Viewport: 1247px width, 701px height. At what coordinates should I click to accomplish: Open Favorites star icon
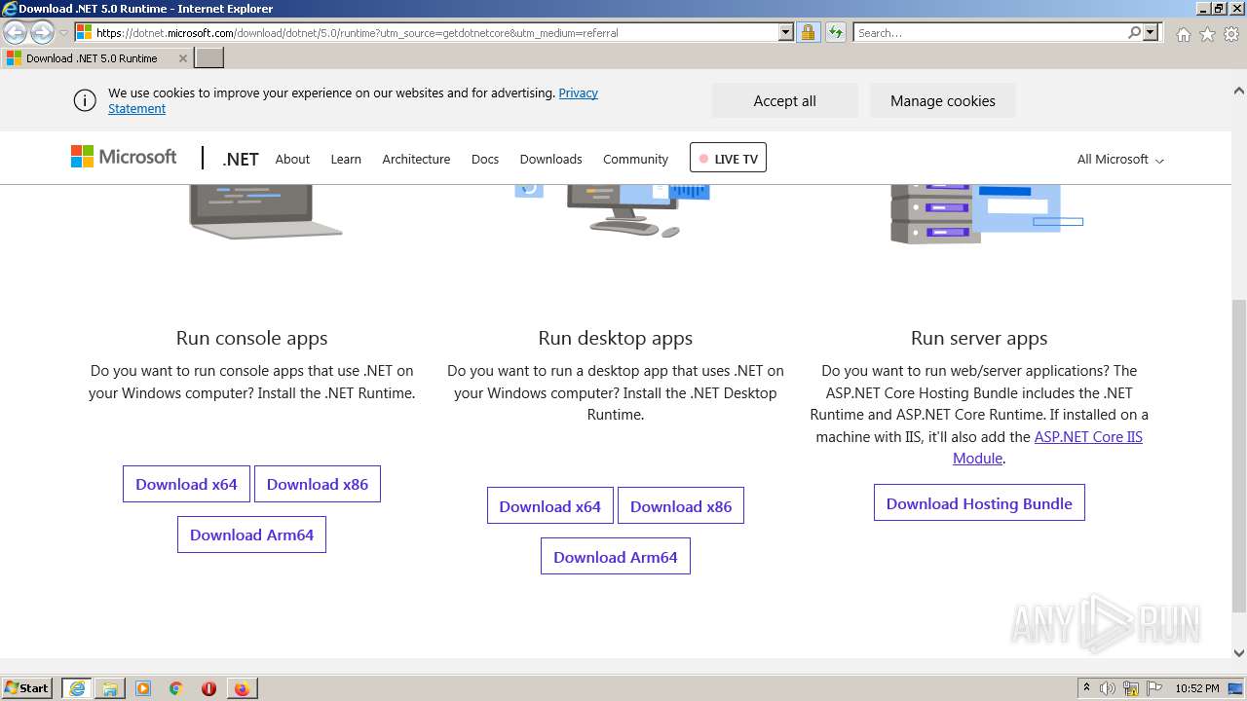tap(1207, 34)
